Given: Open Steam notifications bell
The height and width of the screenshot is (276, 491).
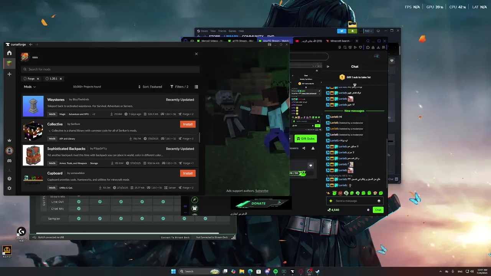Looking at the screenshot, I should pyautogui.click(x=352, y=31).
